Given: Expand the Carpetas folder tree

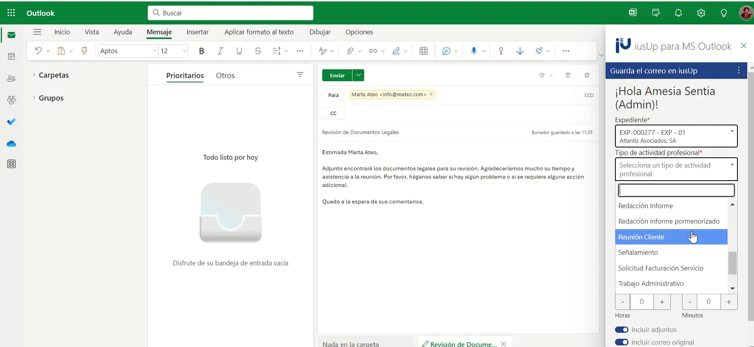Looking at the screenshot, I should [34, 75].
